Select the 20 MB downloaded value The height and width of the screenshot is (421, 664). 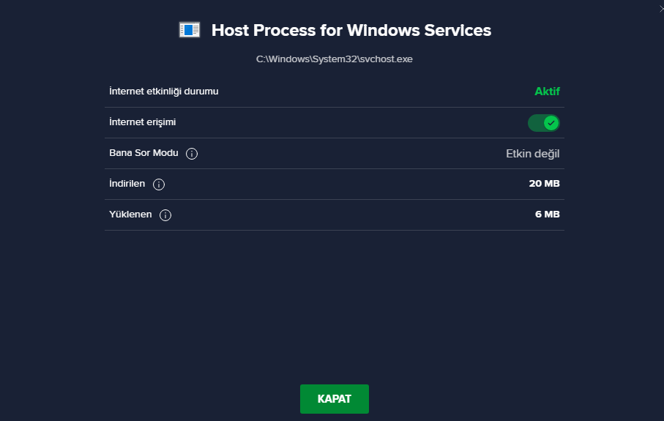(x=544, y=183)
